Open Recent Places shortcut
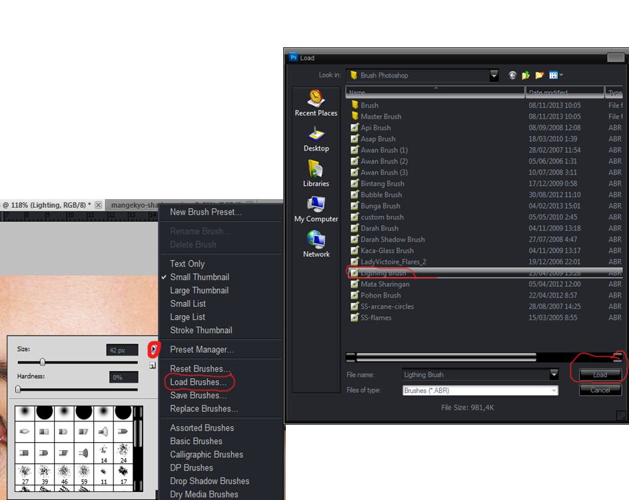Image resolution: width=629 pixels, height=500 pixels. (x=316, y=103)
